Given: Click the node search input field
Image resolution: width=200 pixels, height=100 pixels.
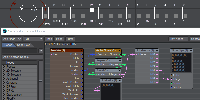Looking at the screenshot, I should click(20, 51).
